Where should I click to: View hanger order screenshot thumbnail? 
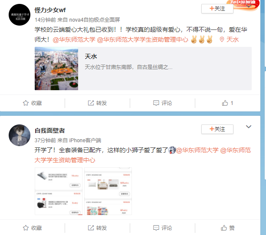click(x=59, y=191)
